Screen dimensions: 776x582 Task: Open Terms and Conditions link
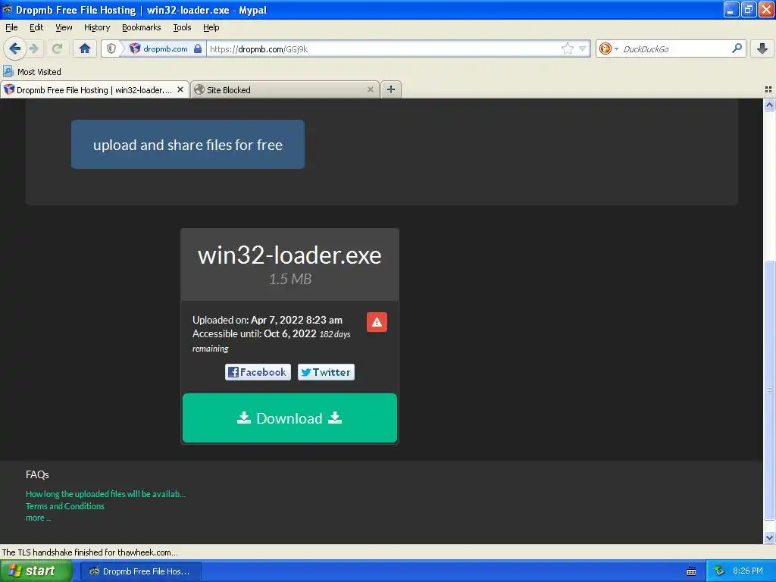(x=65, y=505)
